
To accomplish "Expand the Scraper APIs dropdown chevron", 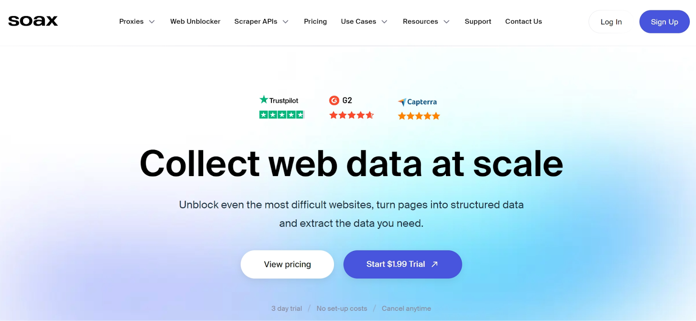I will pos(285,22).
